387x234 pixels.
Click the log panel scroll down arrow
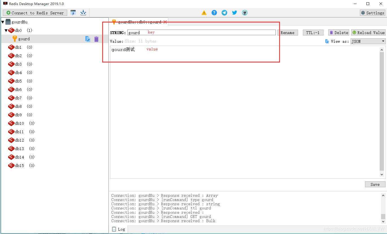(x=383, y=221)
